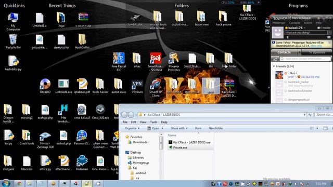Open Hex Workshop shortcut icon
This screenshot has width=333, height=187.
click(x=63, y=113)
